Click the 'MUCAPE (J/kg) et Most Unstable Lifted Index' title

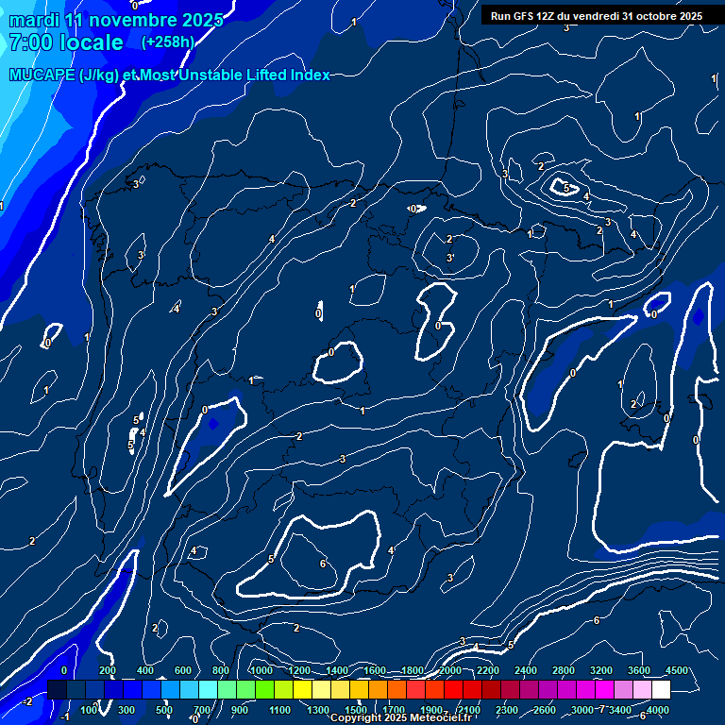tap(170, 75)
